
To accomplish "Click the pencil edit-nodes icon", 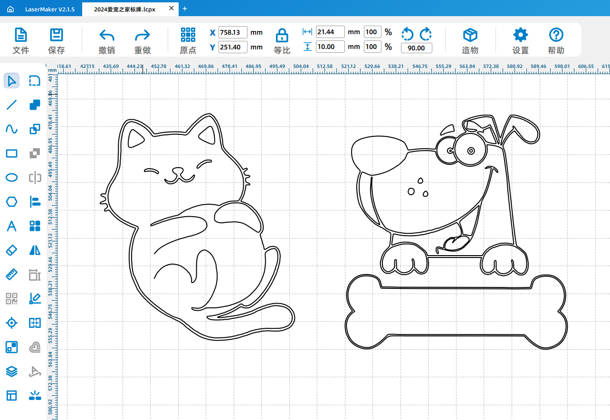I will [35, 298].
